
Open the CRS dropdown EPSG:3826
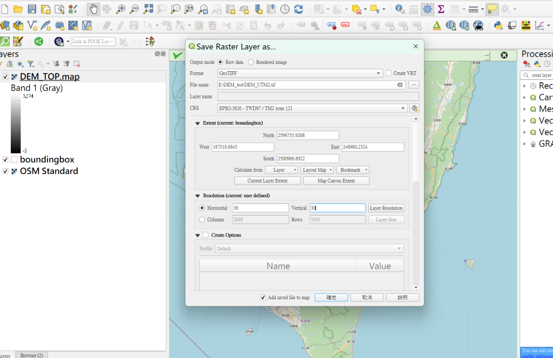(x=313, y=109)
